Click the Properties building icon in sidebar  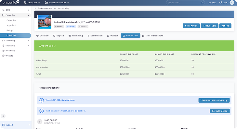click(3, 15)
